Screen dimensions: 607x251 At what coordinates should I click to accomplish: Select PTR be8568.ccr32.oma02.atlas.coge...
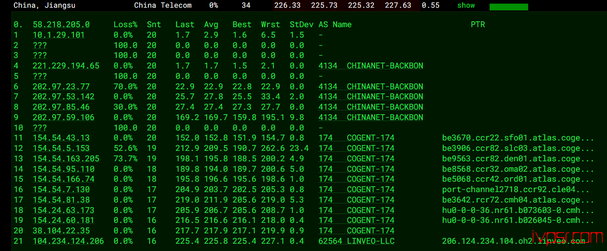click(x=518, y=169)
